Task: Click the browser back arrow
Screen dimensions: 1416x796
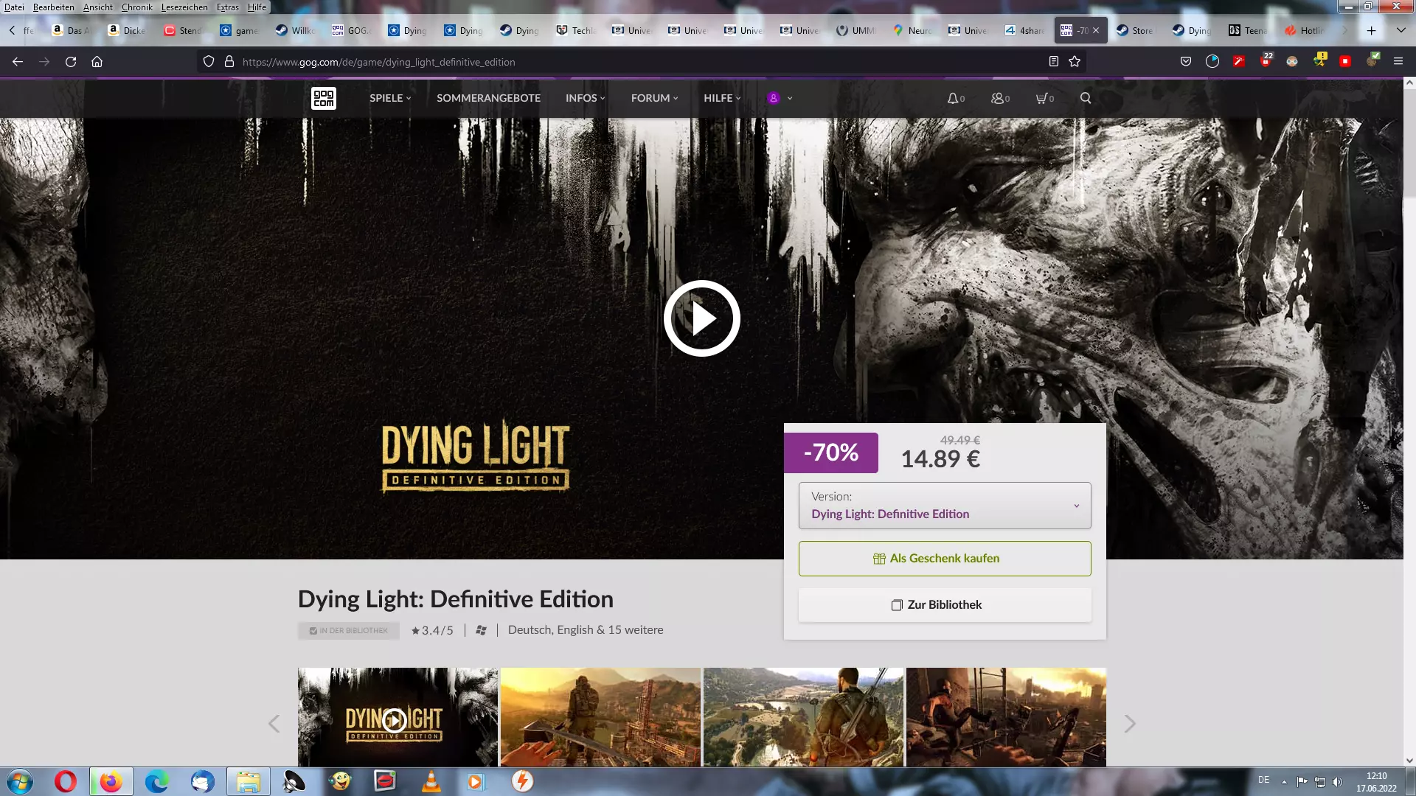Action: pos(18,62)
